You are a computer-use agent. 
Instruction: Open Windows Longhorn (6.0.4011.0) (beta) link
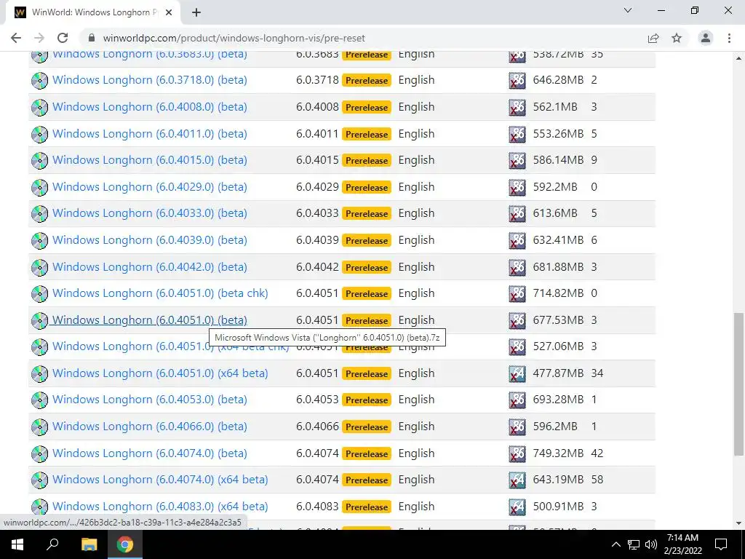(x=150, y=134)
